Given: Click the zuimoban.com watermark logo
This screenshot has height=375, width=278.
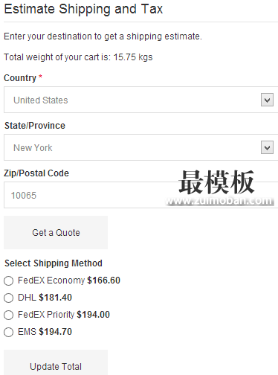Looking at the screenshot, I should point(219,188).
